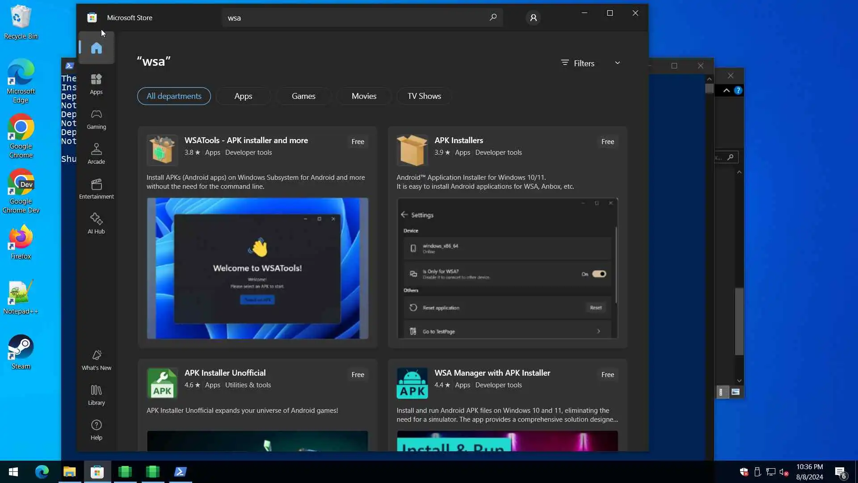Open the Arcade sidebar icon
Image resolution: width=858 pixels, height=483 pixels.
[x=97, y=153]
